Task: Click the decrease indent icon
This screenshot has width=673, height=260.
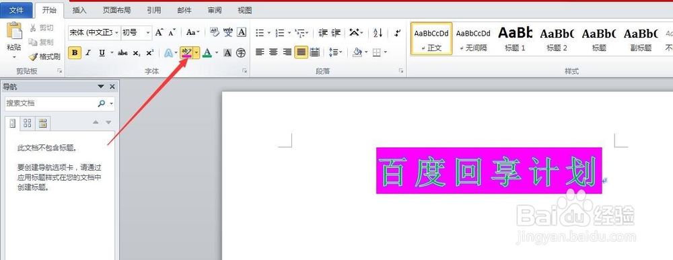Action: pyautogui.click(x=323, y=32)
